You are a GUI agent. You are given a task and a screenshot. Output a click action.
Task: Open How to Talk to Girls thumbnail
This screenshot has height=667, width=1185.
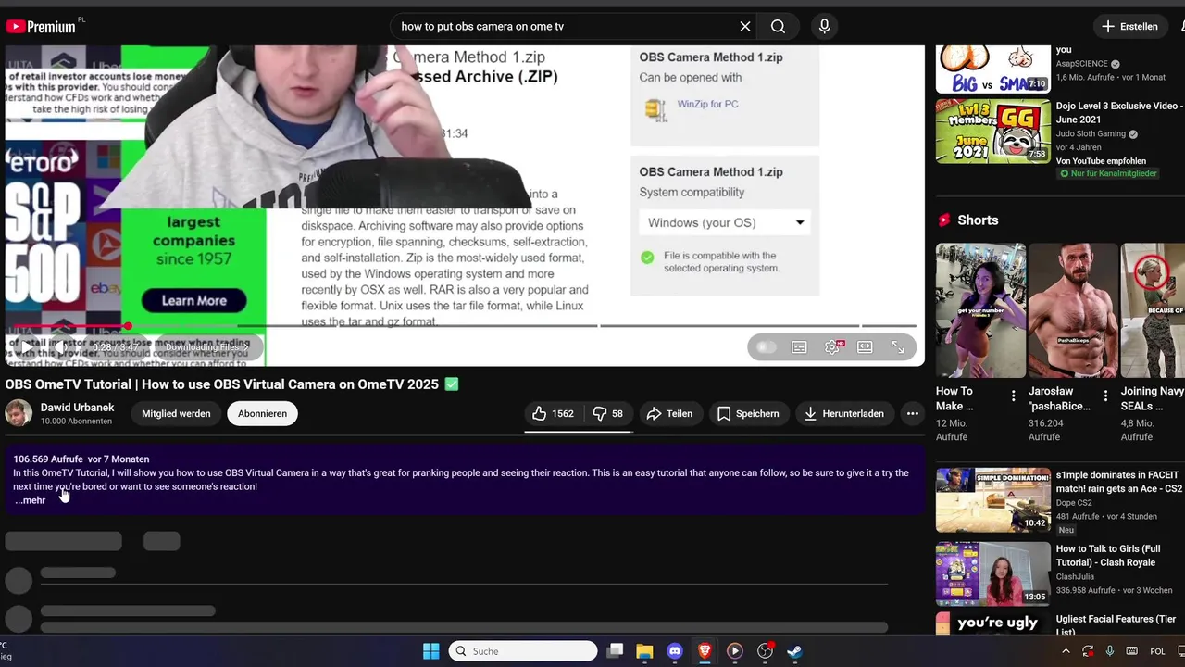[x=992, y=573]
